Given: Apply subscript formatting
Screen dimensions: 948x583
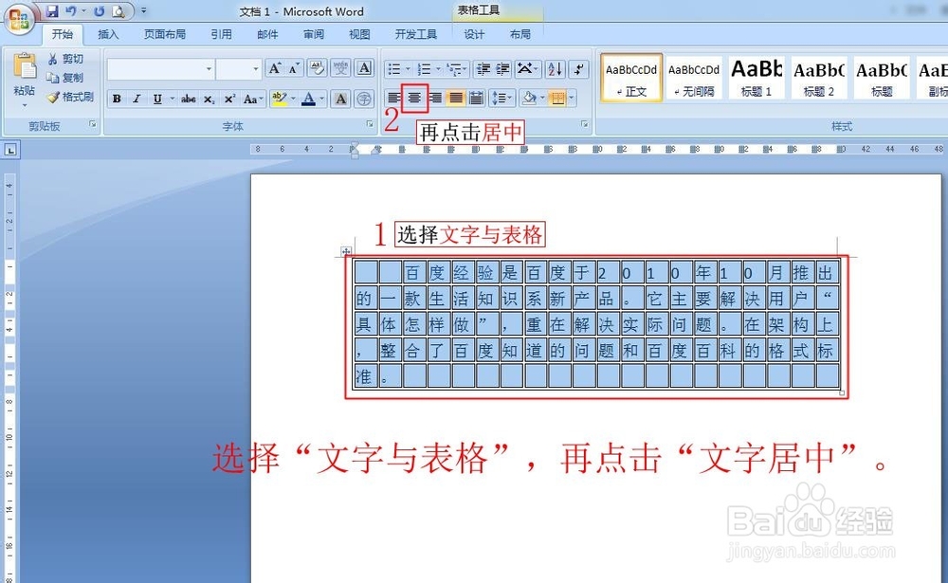Looking at the screenshot, I should [209, 99].
